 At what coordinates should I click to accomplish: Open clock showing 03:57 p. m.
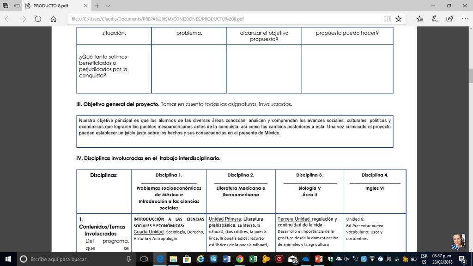(442, 259)
